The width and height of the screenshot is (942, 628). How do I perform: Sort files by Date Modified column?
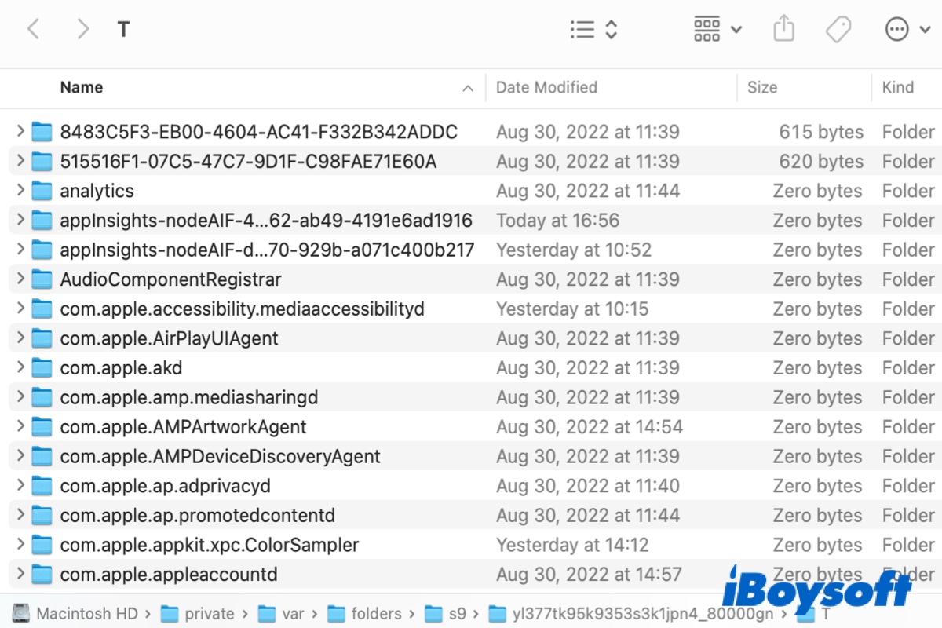[x=546, y=87]
